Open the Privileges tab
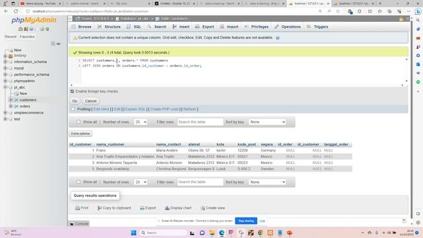 [256, 26]
